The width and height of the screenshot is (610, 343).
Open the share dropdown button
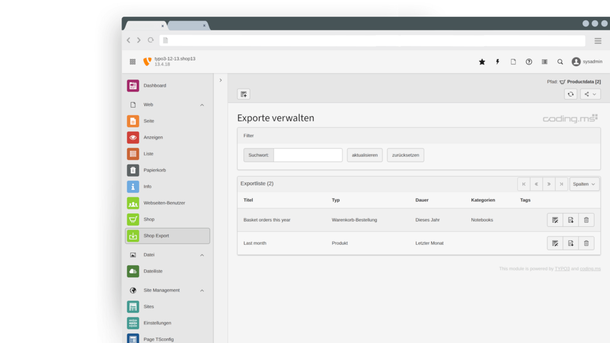point(590,94)
